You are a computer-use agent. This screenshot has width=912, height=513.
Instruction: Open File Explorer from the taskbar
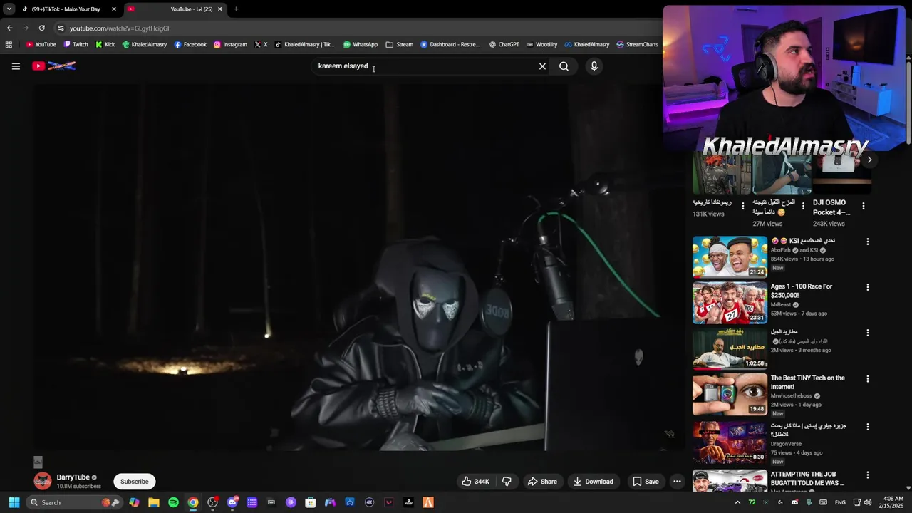[x=154, y=502]
